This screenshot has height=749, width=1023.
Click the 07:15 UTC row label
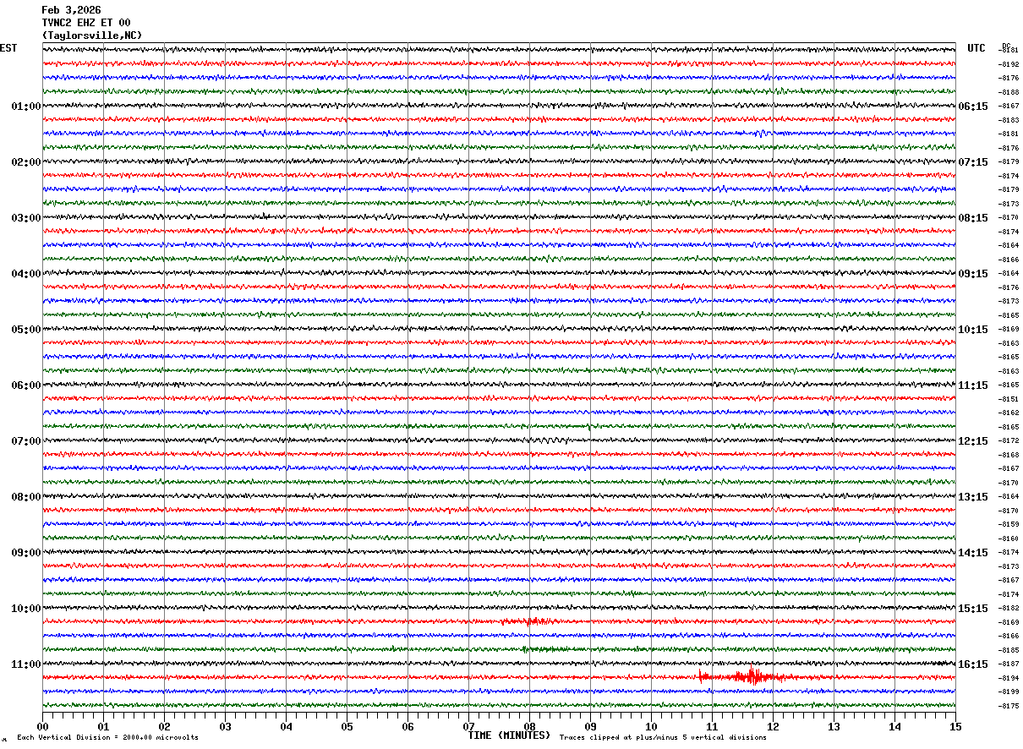tap(973, 162)
